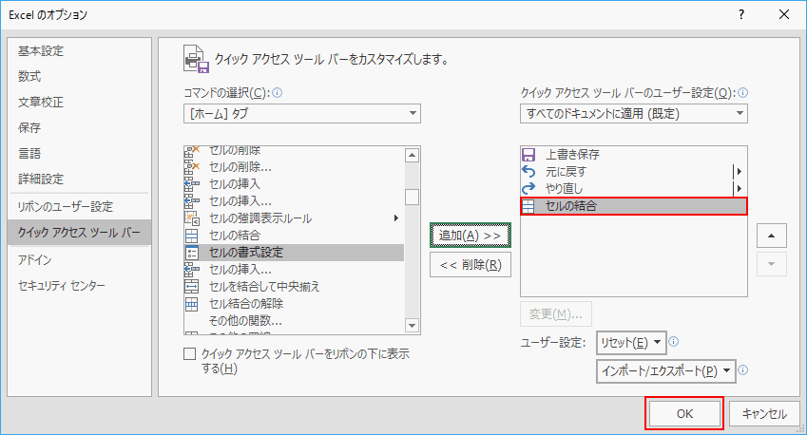Click info icon next to インポート/エクスポート button

742,369
